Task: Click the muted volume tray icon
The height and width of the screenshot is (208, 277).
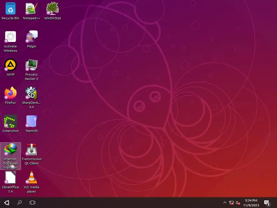Action: click(x=238, y=203)
